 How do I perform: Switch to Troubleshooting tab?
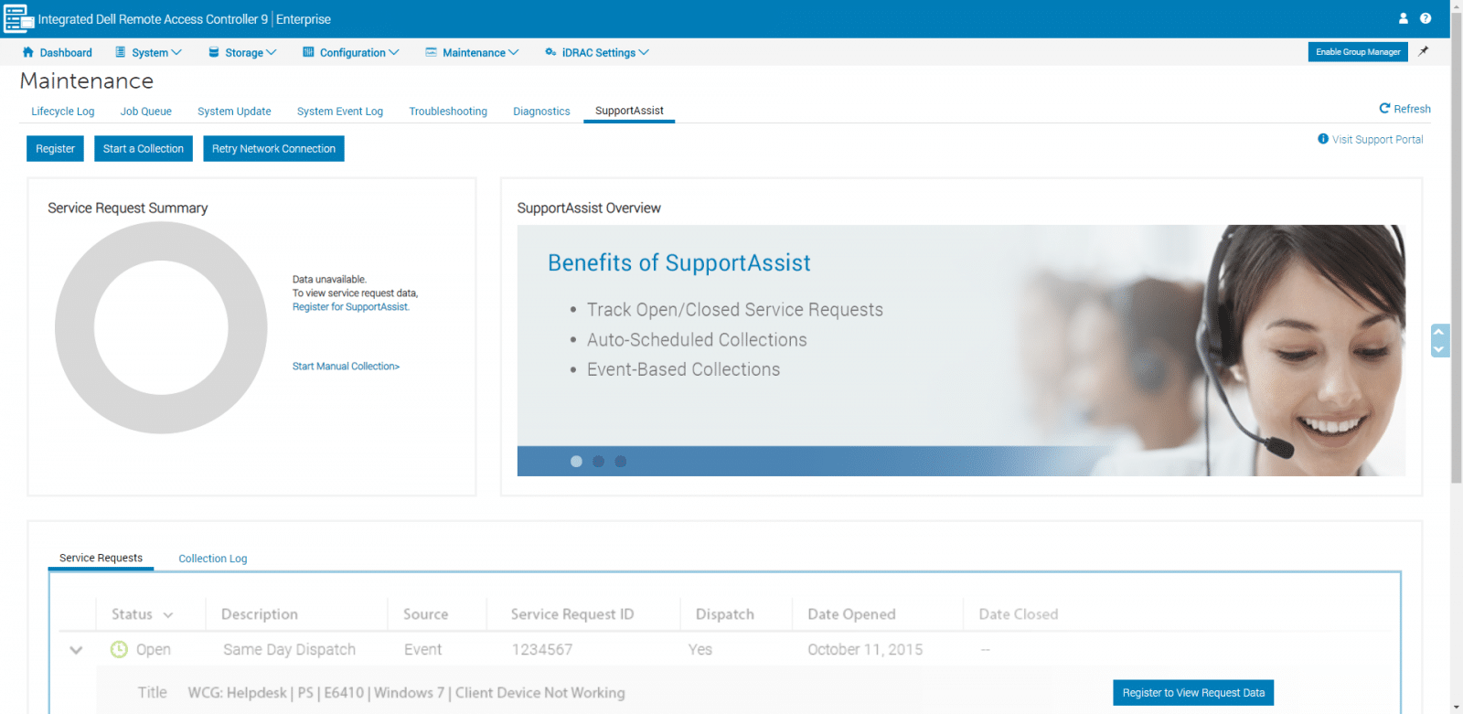[448, 112]
